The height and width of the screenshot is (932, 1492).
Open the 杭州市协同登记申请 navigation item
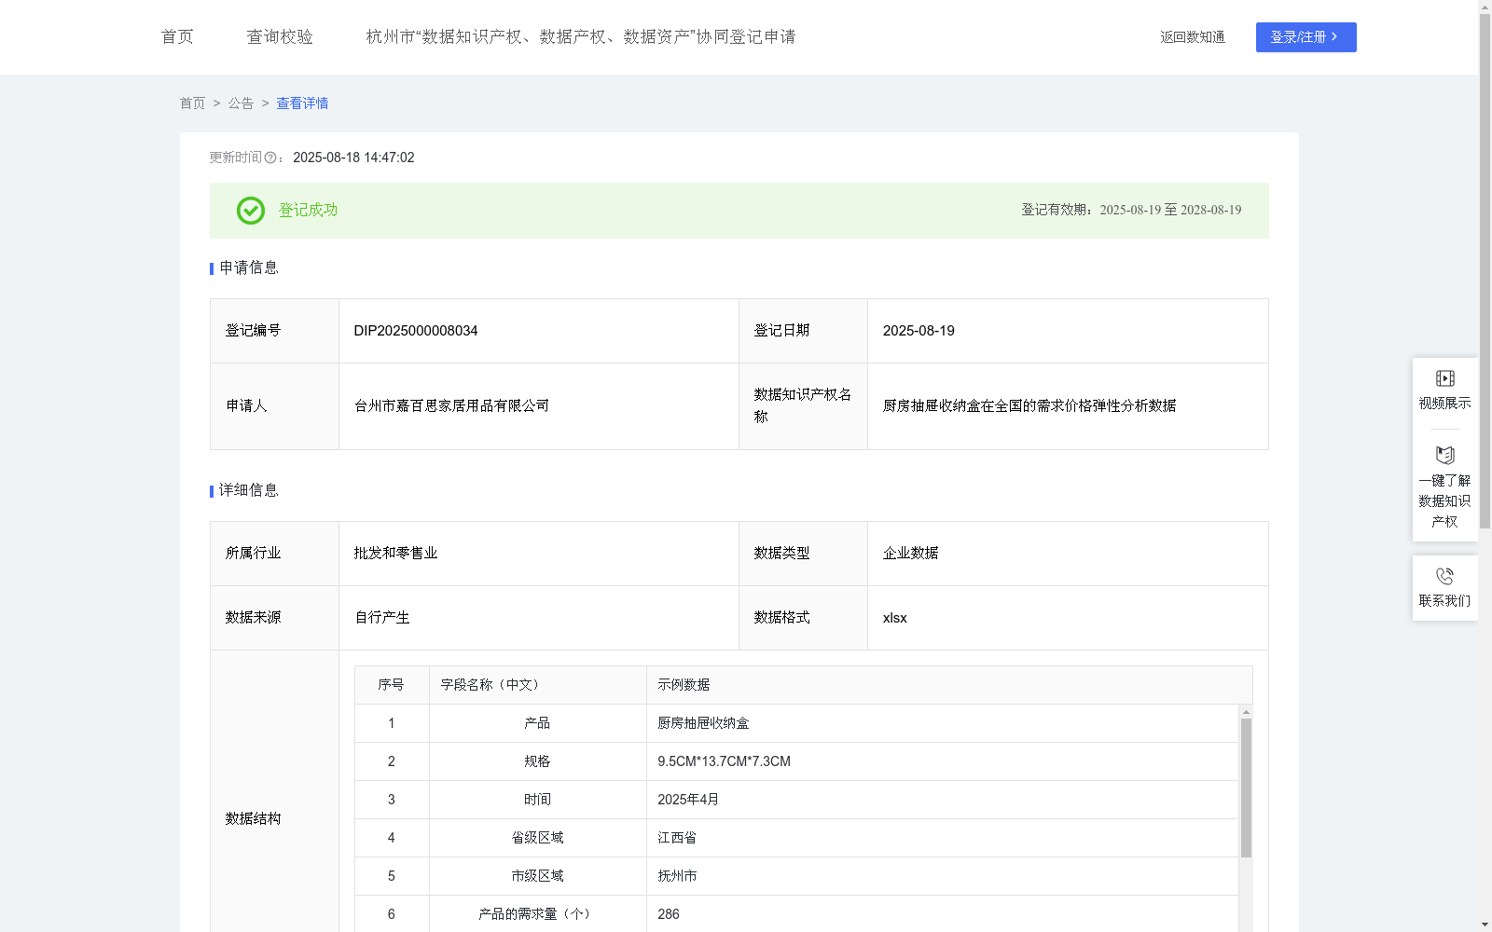pyautogui.click(x=581, y=37)
